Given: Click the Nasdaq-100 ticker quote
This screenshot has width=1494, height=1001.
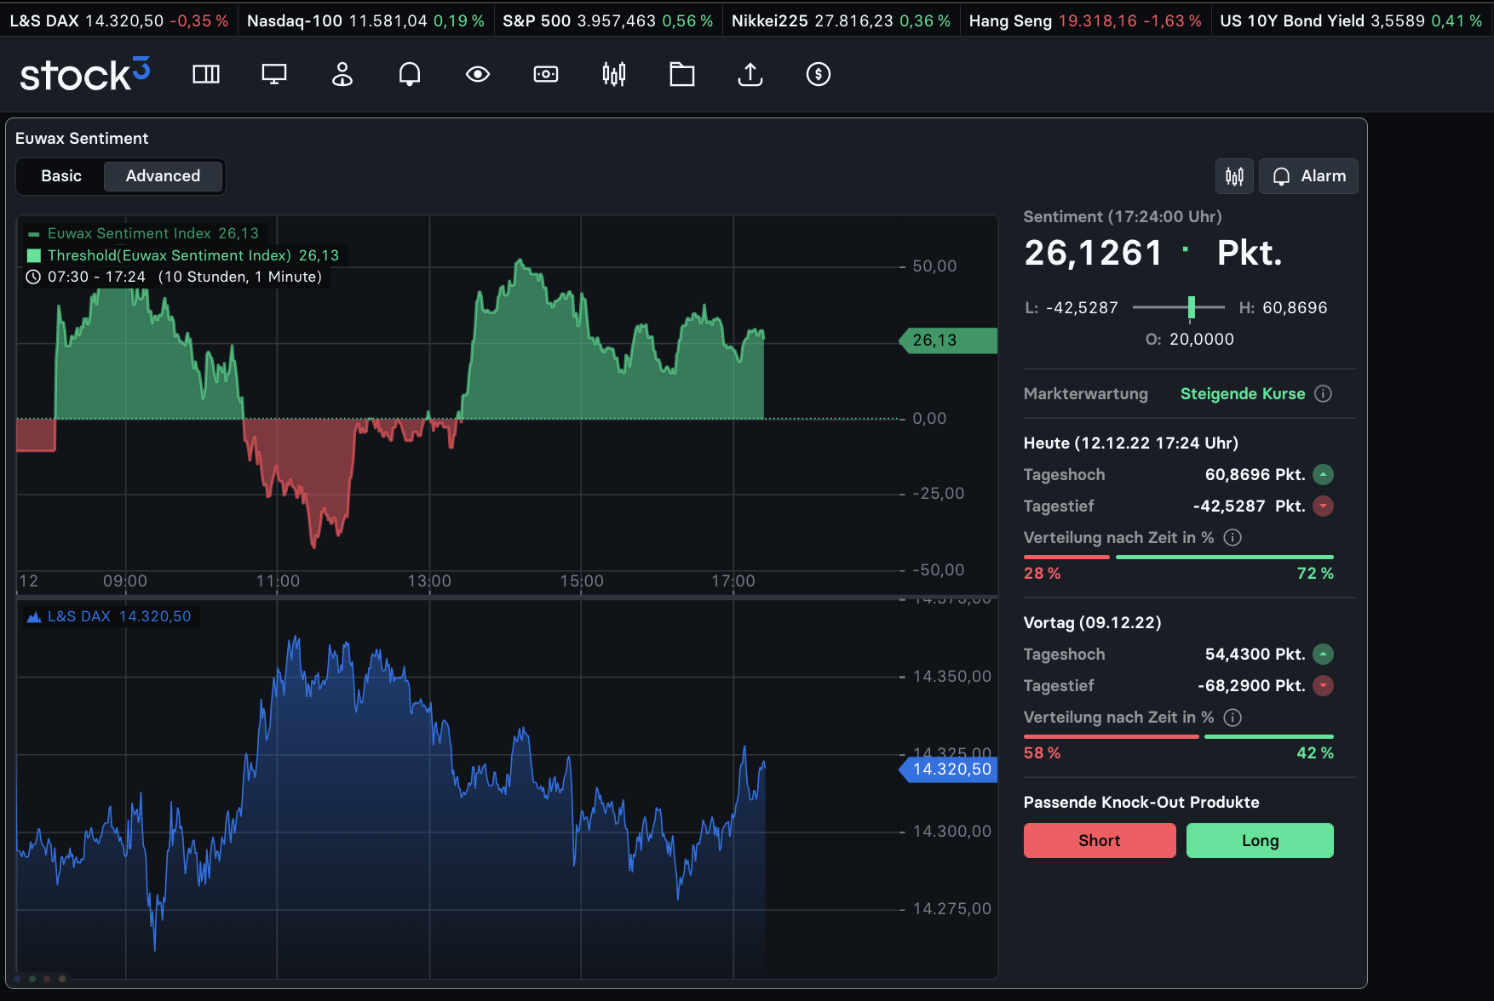Looking at the screenshot, I should coord(365,20).
